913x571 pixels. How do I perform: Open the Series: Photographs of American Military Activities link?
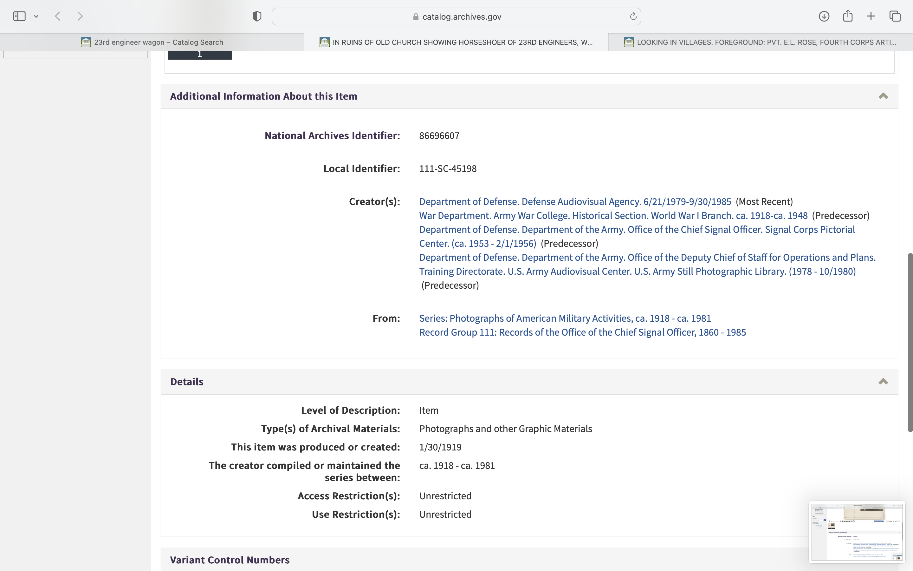click(565, 318)
